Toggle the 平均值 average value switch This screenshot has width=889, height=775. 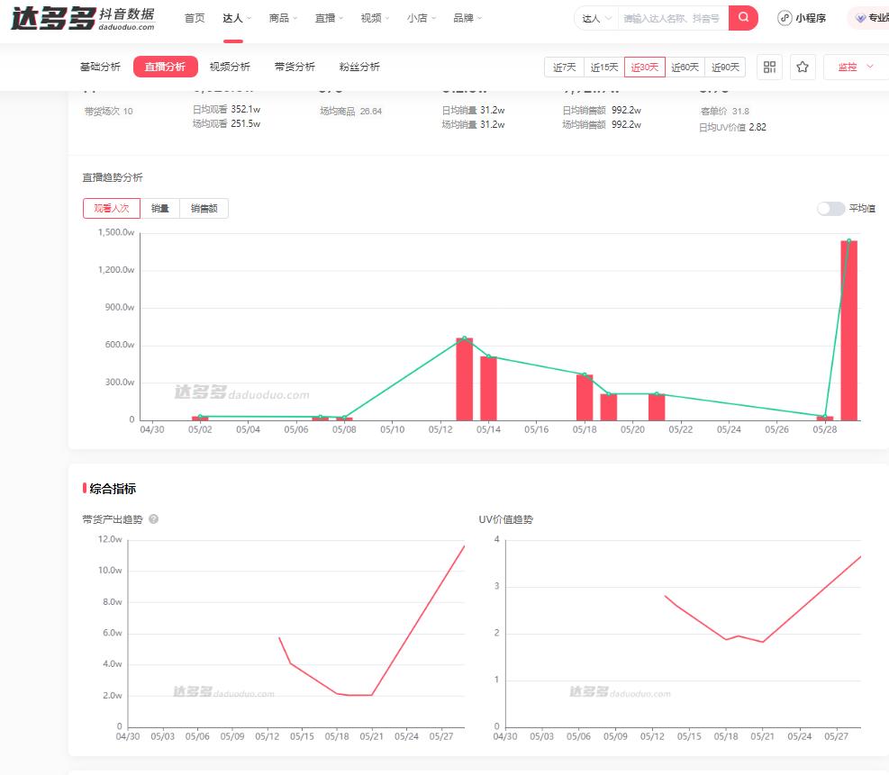(829, 208)
